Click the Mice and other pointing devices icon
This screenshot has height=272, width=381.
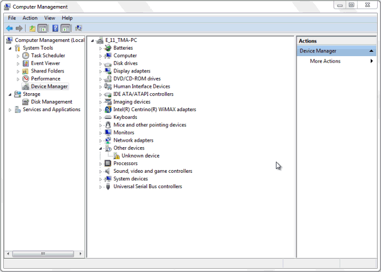click(108, 125)
